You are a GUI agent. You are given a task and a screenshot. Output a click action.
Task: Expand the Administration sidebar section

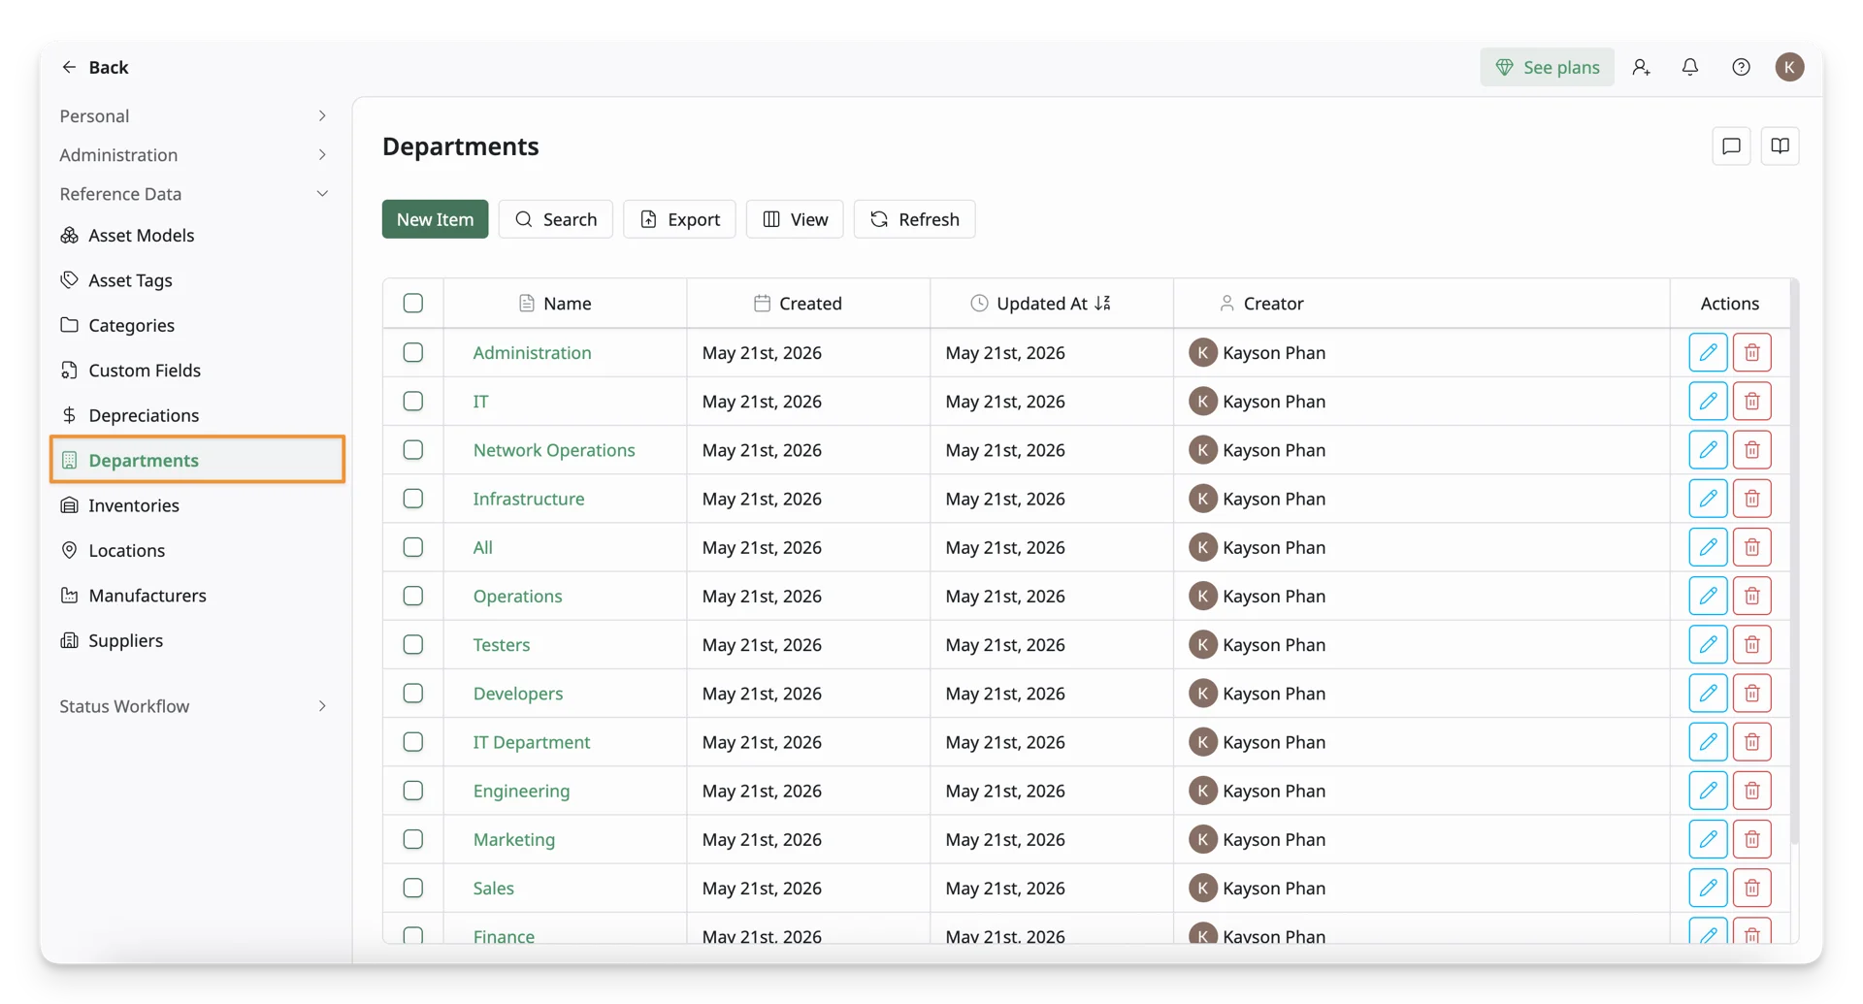[194, 155]
